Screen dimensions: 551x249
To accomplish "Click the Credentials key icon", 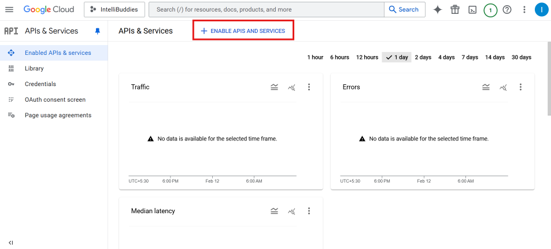I will point(11,84).
